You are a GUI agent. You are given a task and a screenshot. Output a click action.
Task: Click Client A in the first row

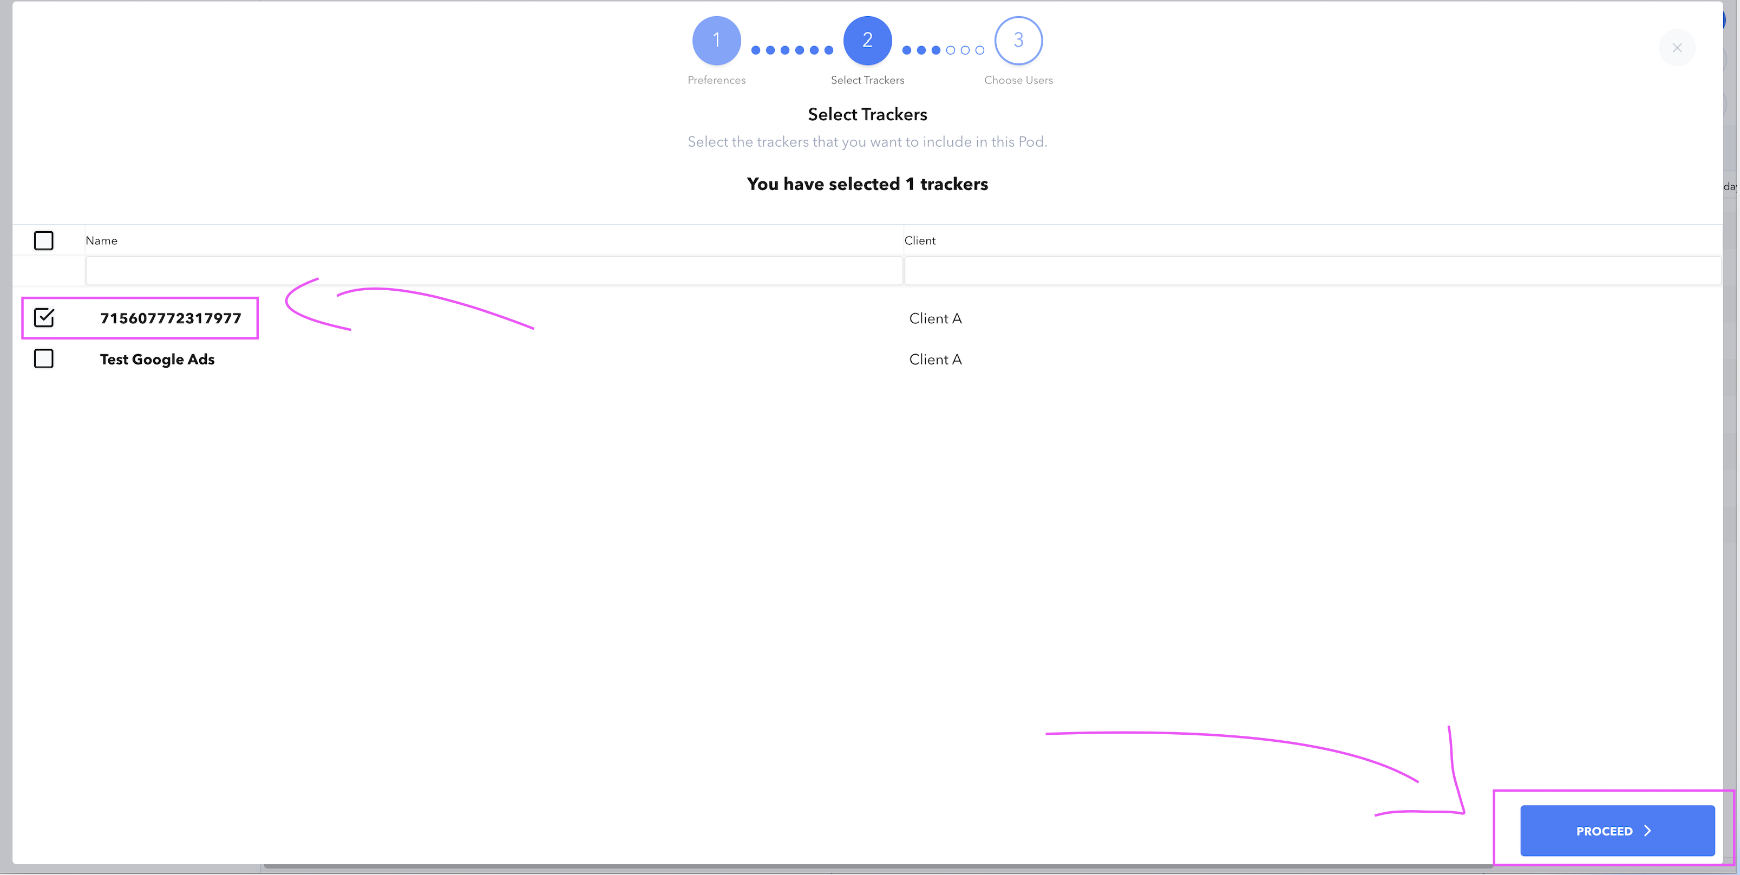[935, 318]
